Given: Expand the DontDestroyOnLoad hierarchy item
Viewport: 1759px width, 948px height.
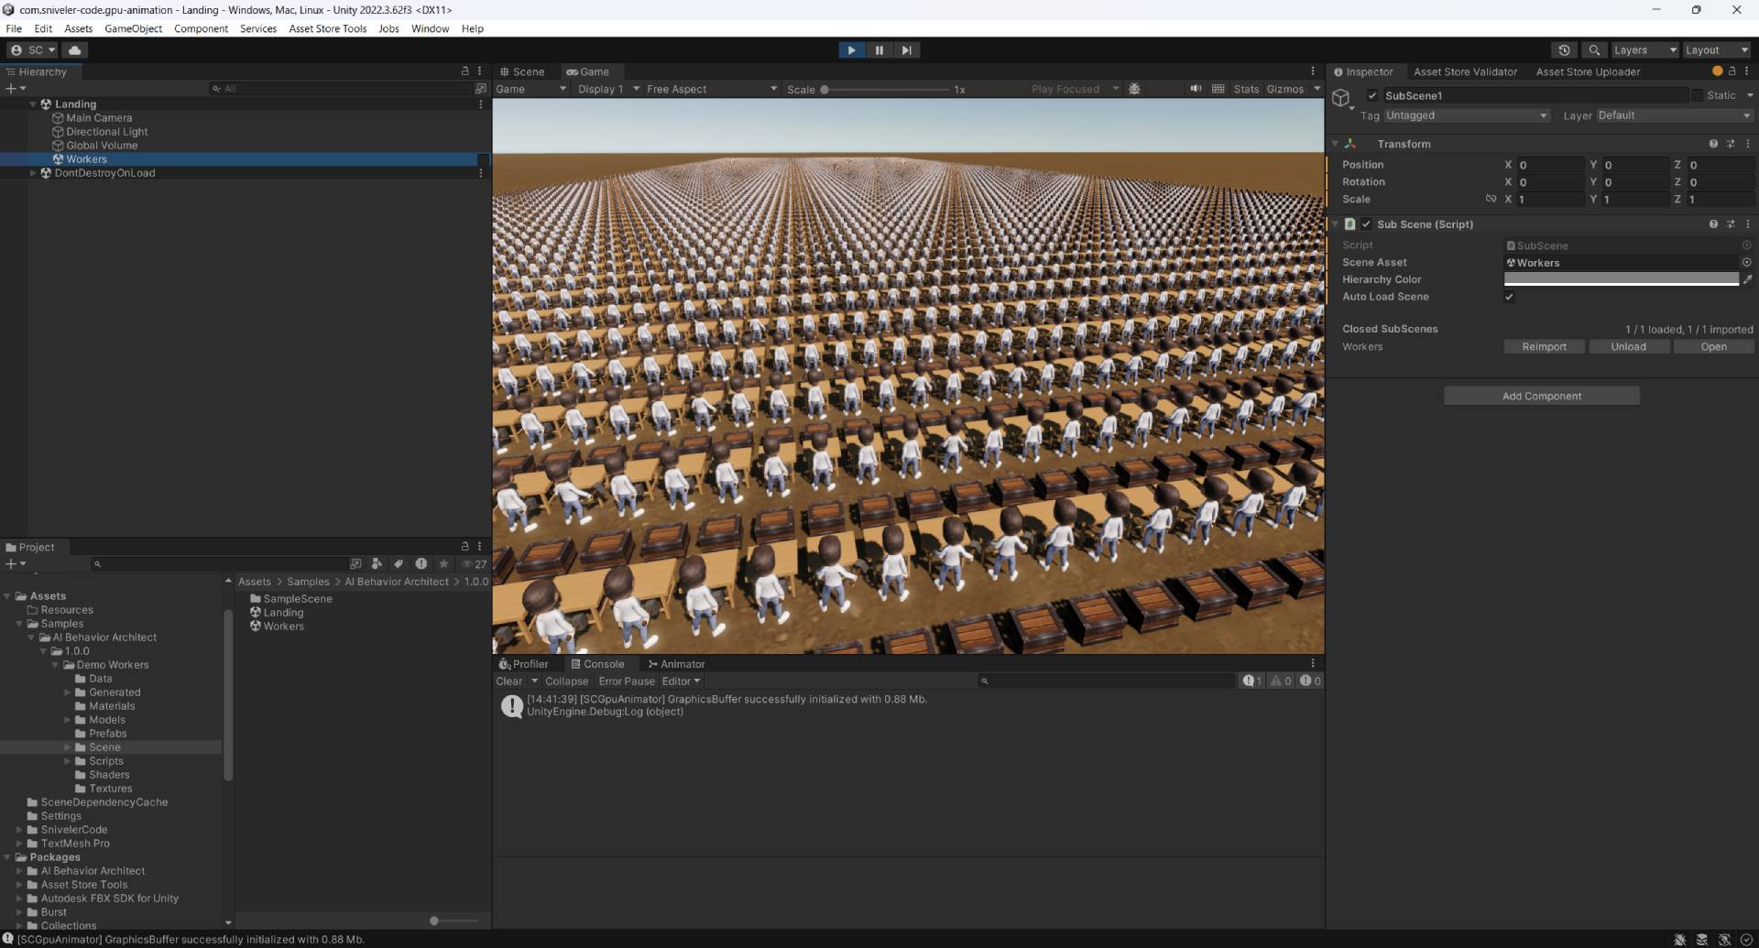Looking at the screenshot, I should [x=34, y=173].
